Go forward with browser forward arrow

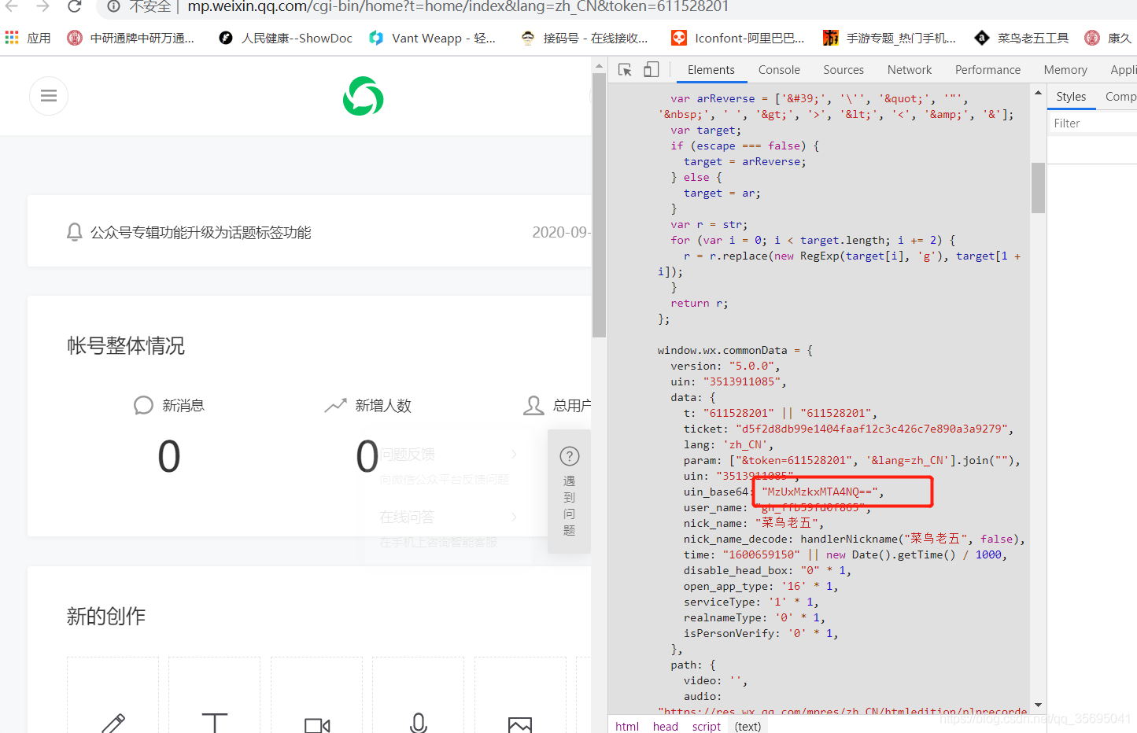tap(43, 6)
